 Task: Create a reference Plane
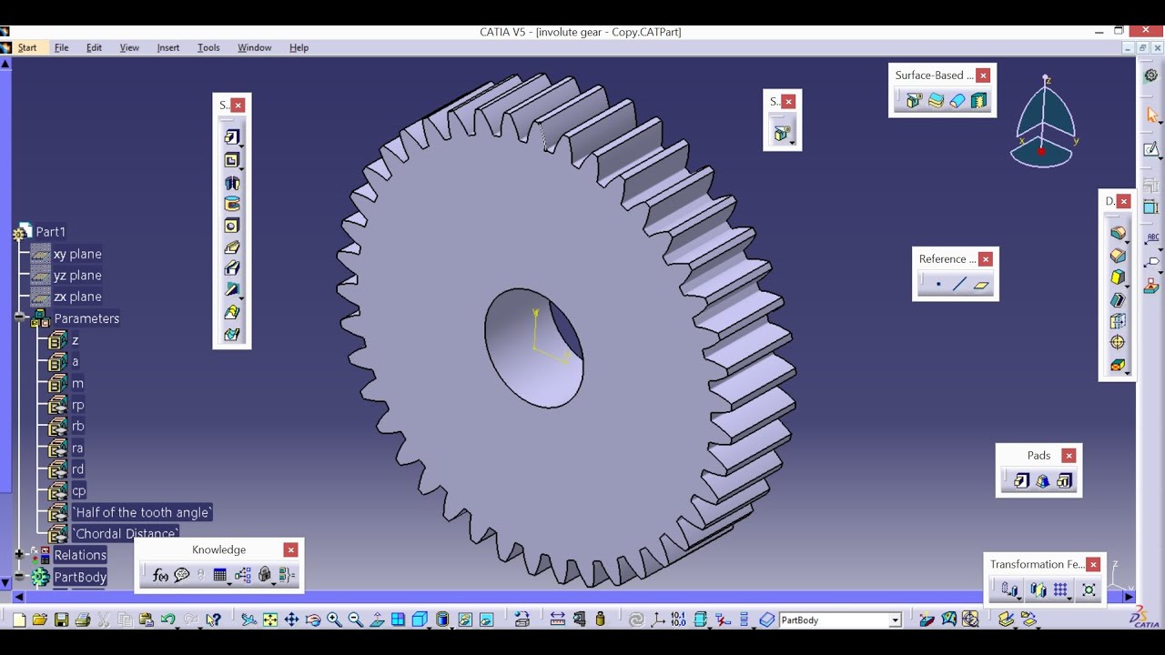click(x=980, y=284)
